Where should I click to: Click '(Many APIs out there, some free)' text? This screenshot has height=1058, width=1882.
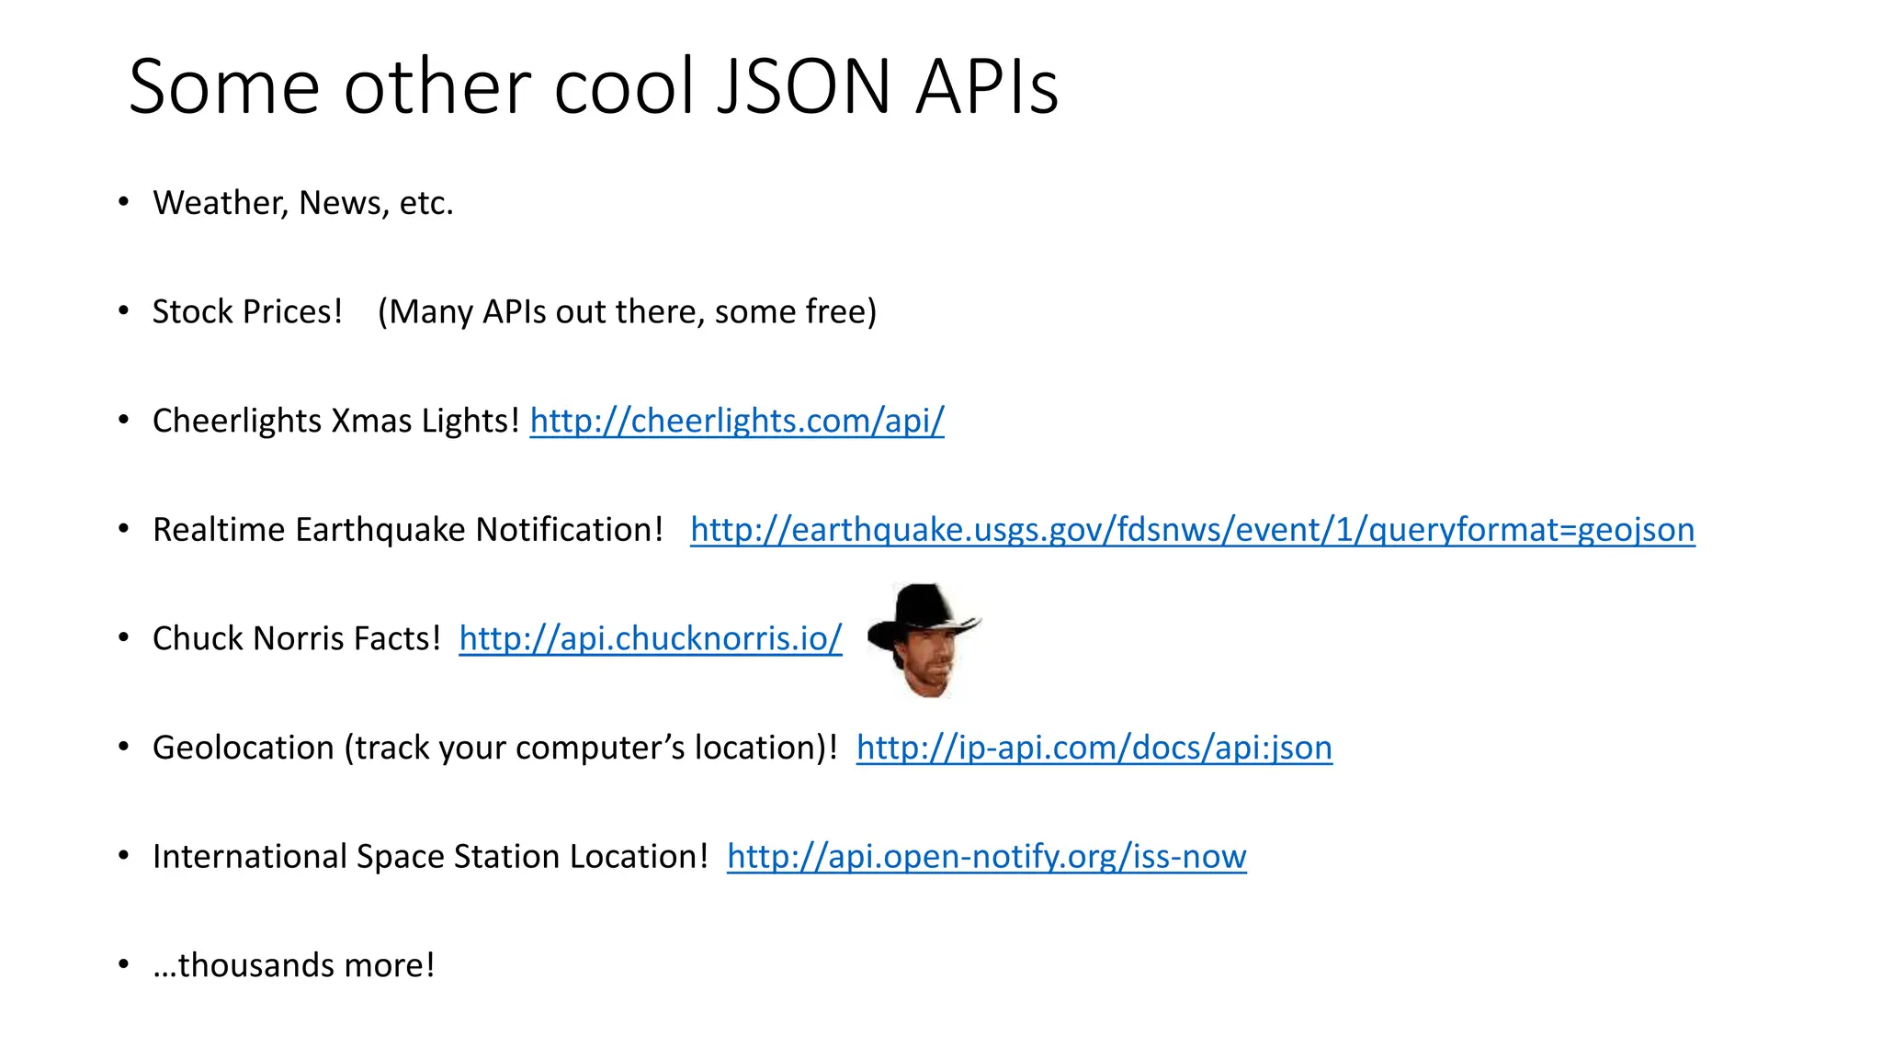click(628, 312)
